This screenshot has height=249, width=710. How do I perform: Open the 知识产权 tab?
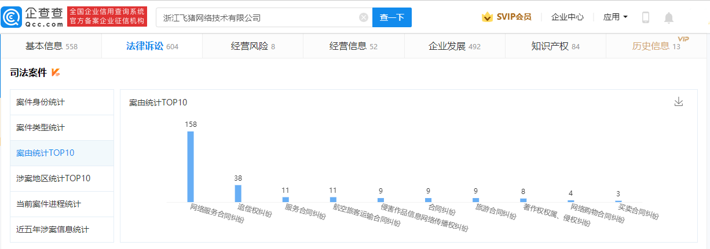coord(555,46)
